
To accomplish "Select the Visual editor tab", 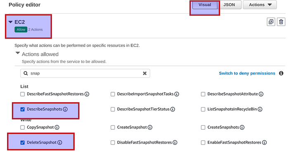I will pos(205,5).
